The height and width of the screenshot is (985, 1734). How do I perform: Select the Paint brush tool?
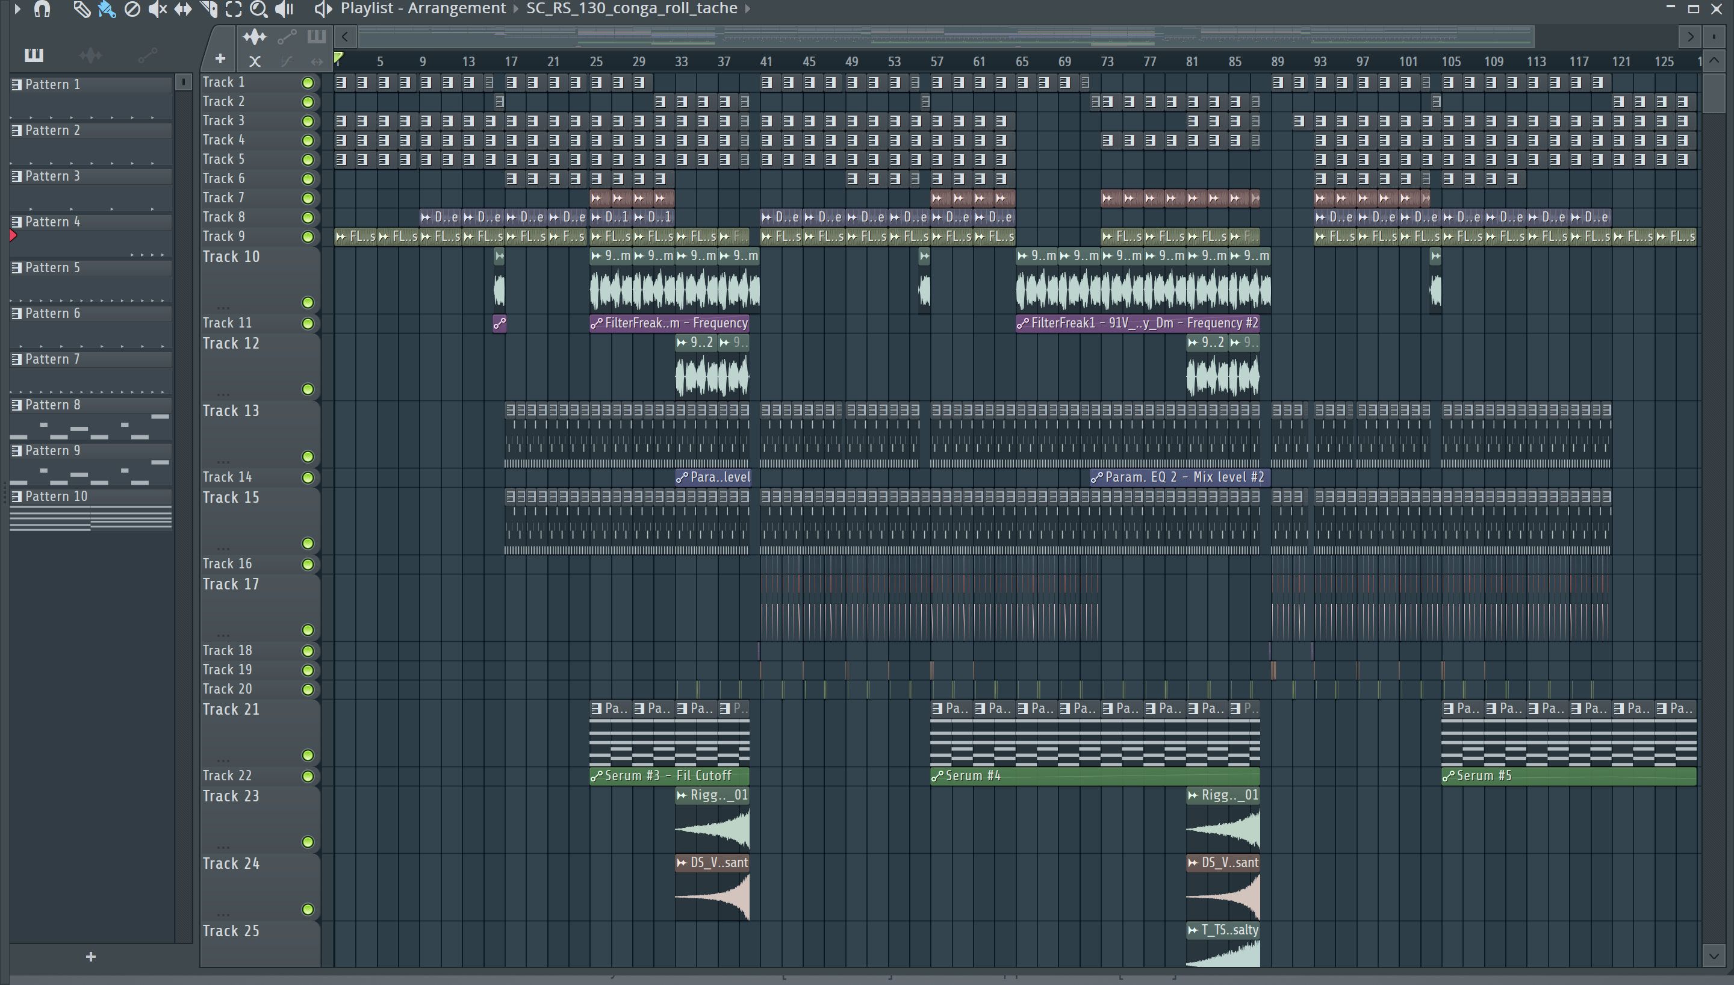pos(107,9)
